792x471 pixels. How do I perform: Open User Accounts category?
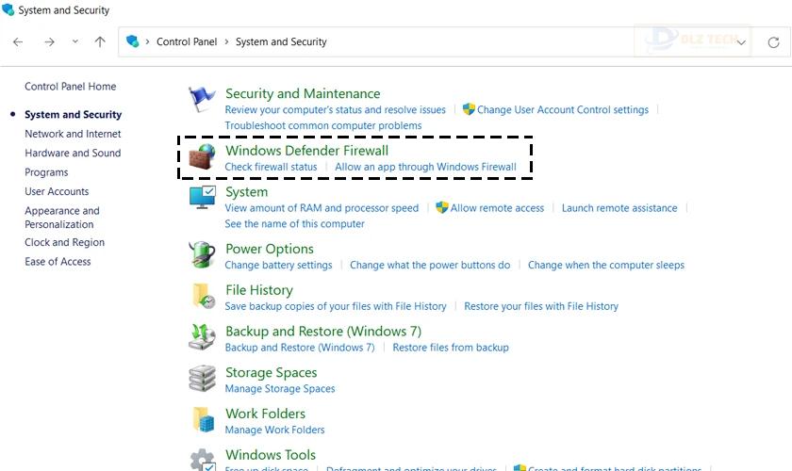coord(57,191)
